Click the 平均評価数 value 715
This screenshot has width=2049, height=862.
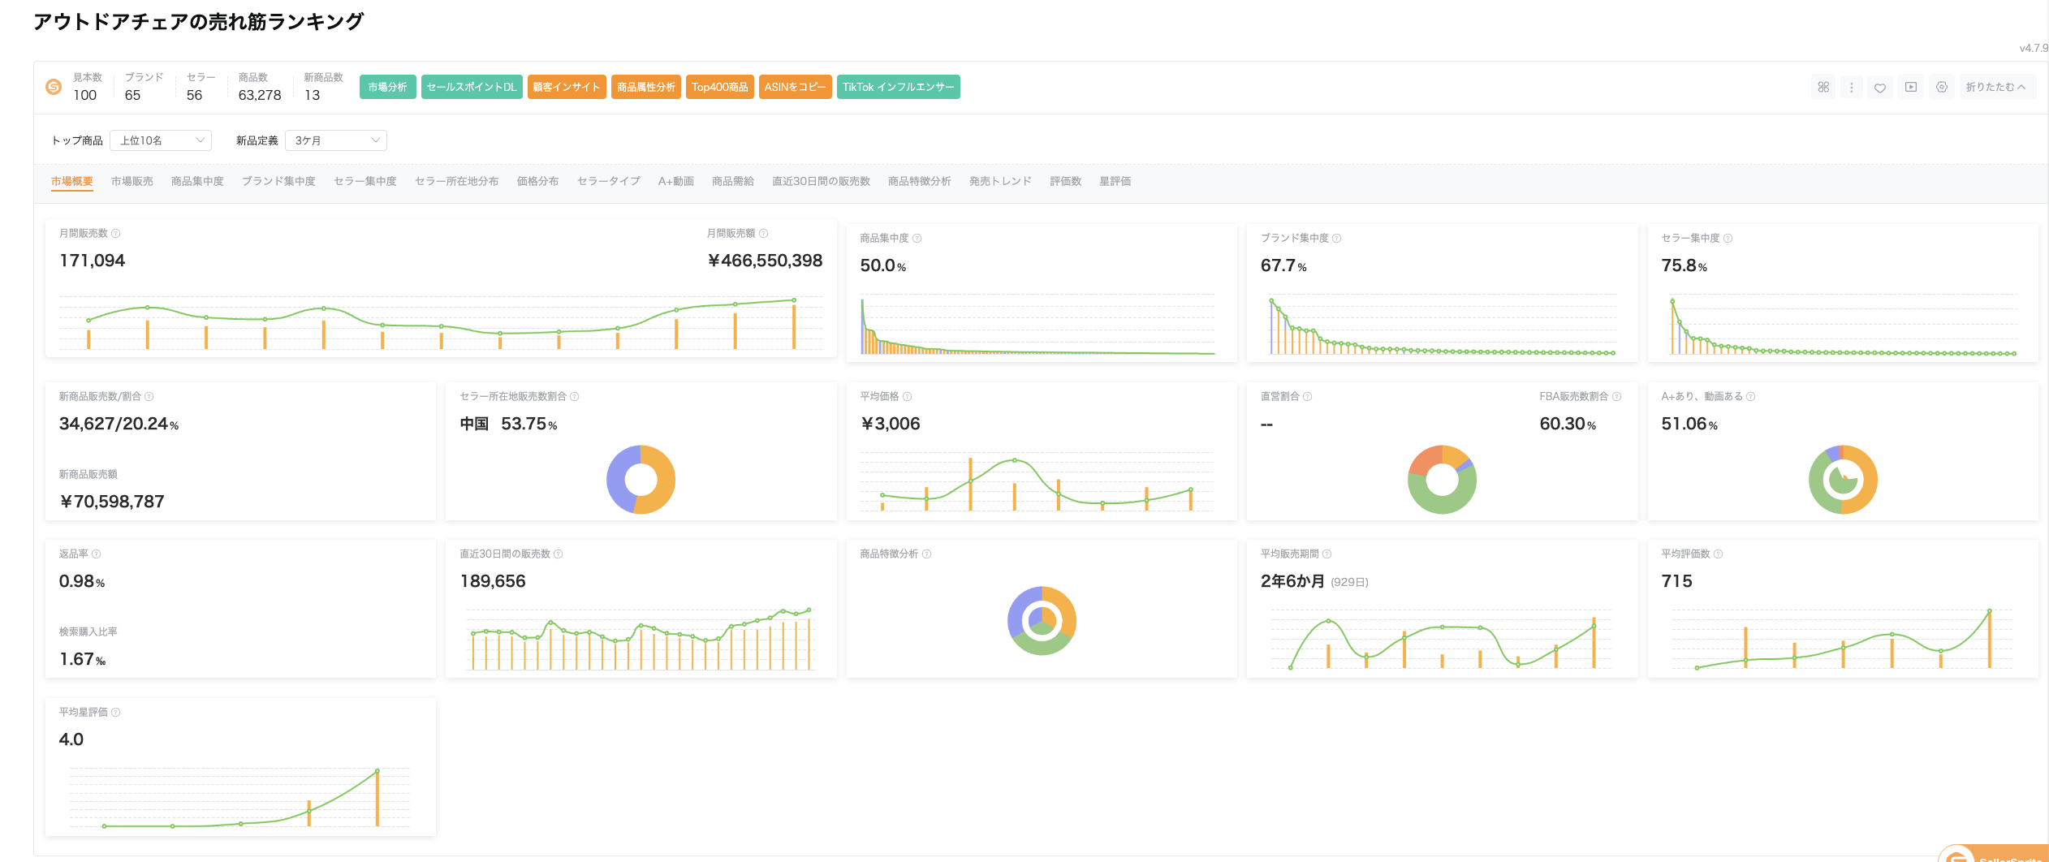pos(1676,581)
